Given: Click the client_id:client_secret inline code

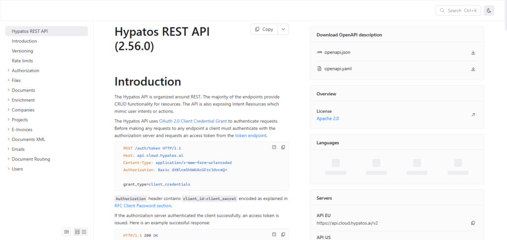Looking at the screenshot, I should point(209,198).
